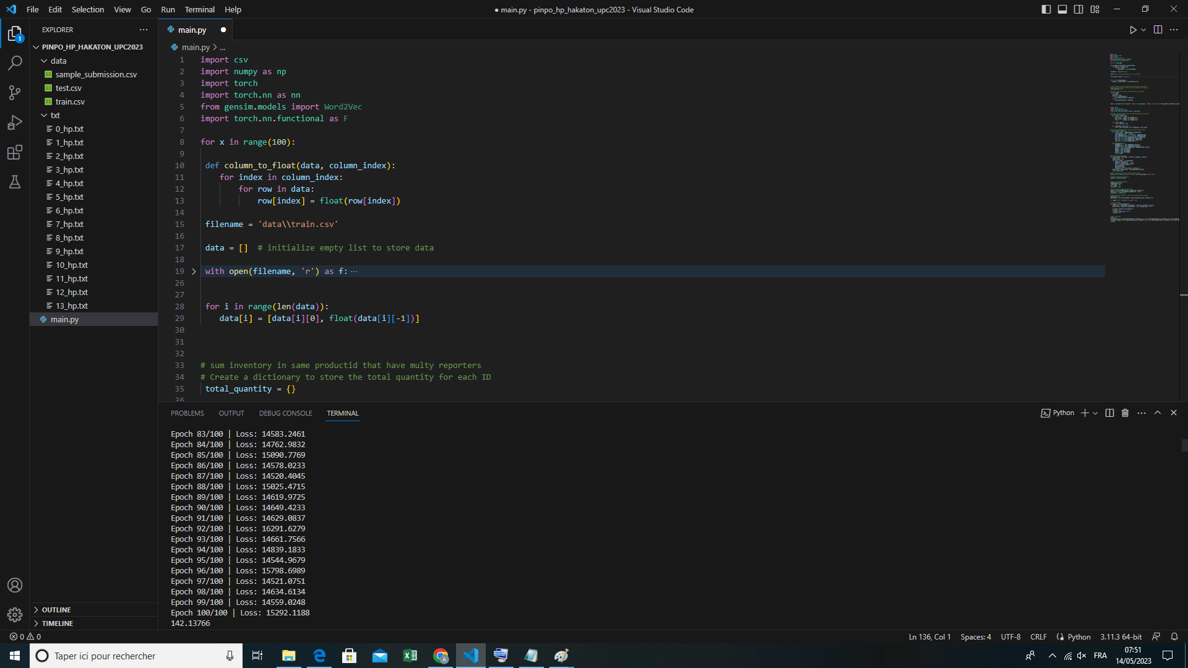Open the Extensions view
This screenshot has width=1188, height=668.
click(x=15, y=152)
